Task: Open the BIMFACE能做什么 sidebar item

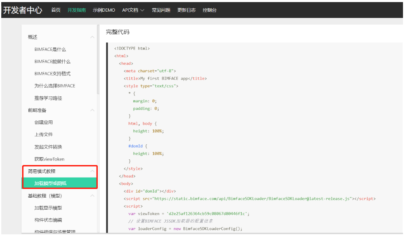Action: pyautogui.click(x=52, y=62)
